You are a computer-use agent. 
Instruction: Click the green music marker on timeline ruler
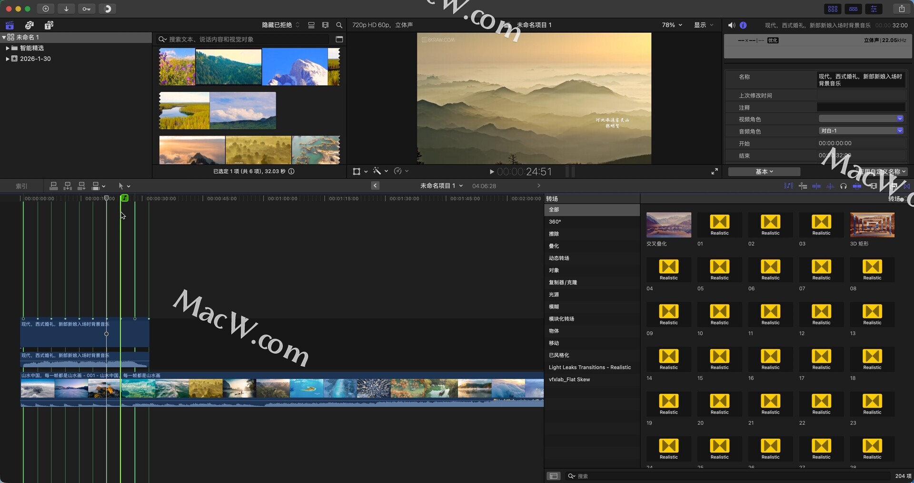tap(124, 198)
